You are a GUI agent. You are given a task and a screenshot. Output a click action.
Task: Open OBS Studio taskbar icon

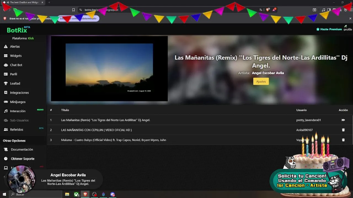coord(94,194)
